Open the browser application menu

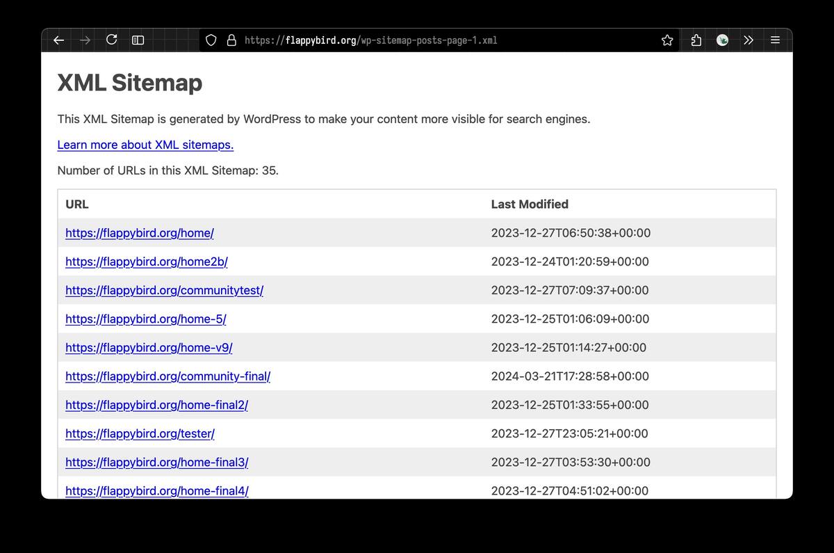point(775,40)
